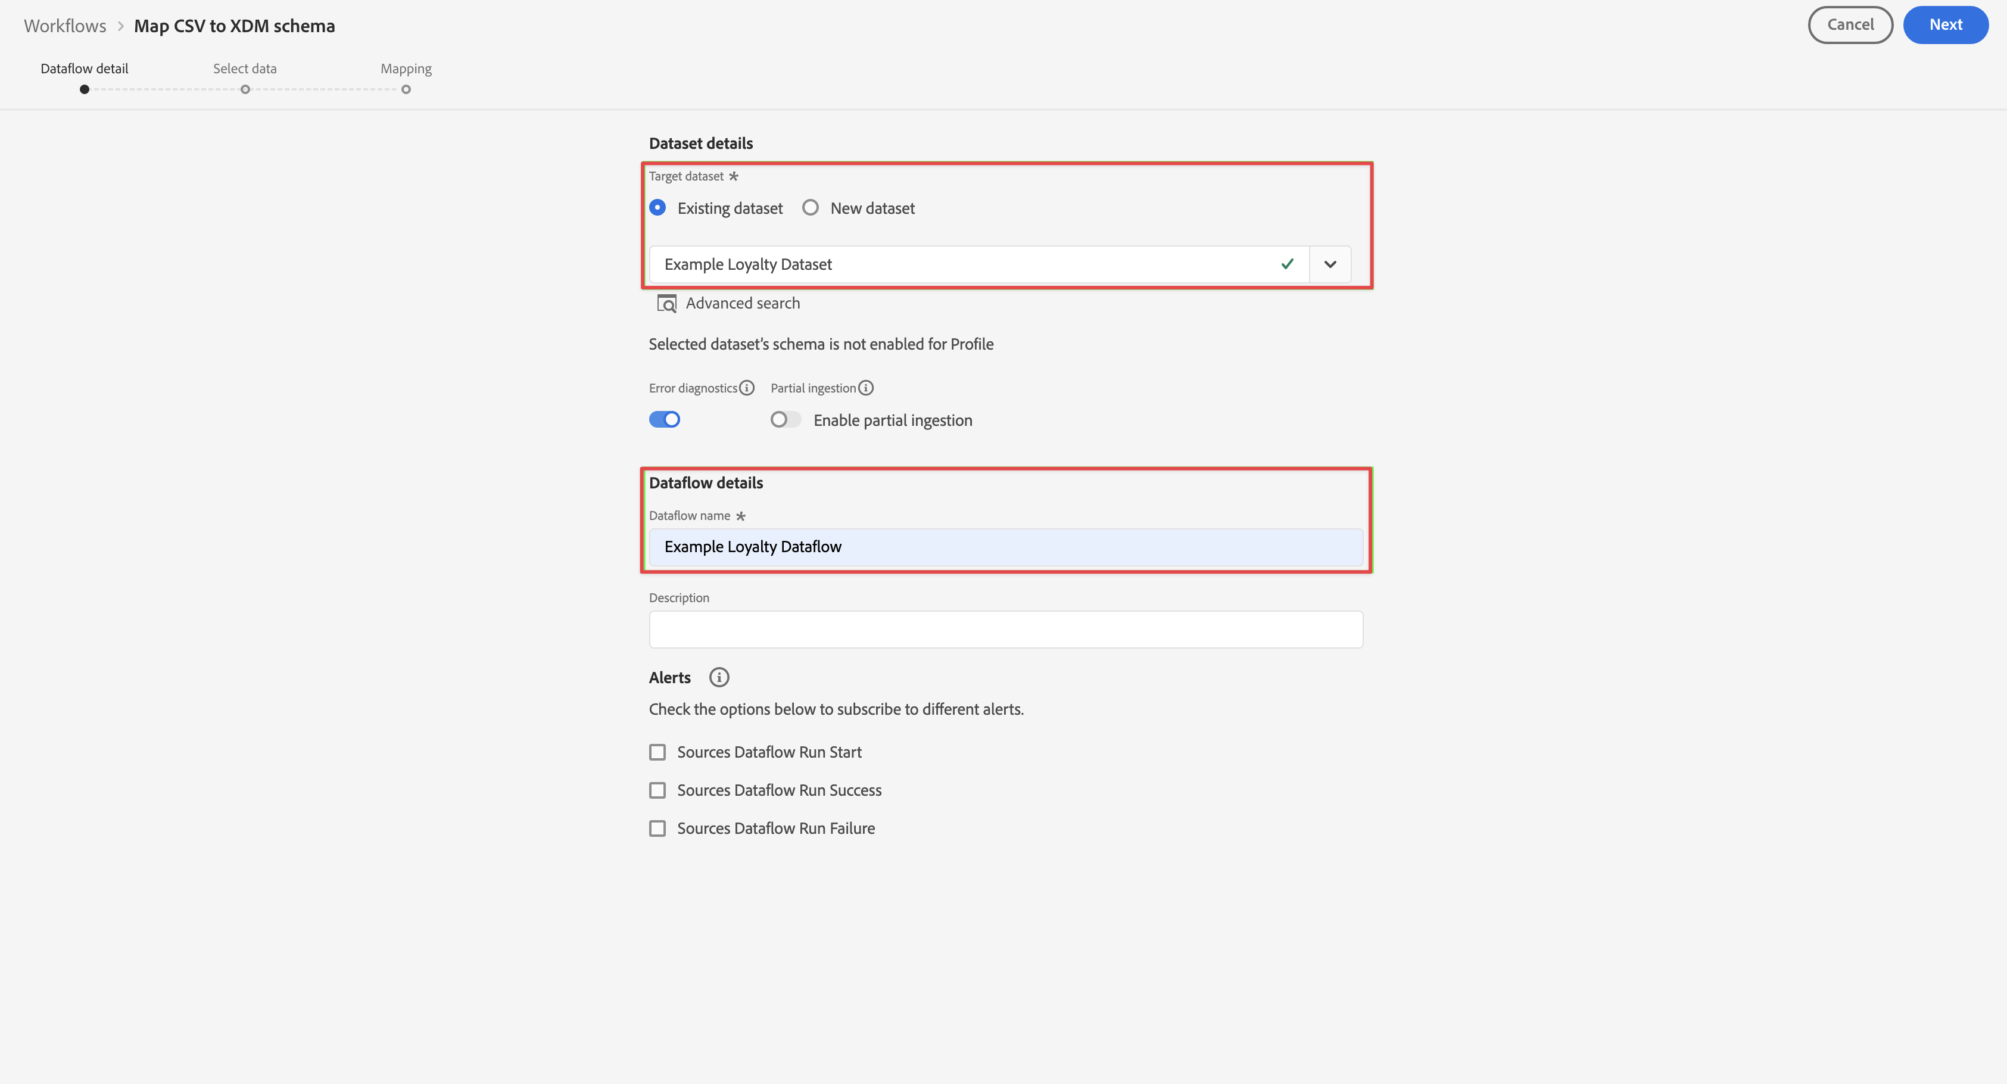Click the Alerts info icon
This screenshot has width=2007, height=1084.
[718, 677]
